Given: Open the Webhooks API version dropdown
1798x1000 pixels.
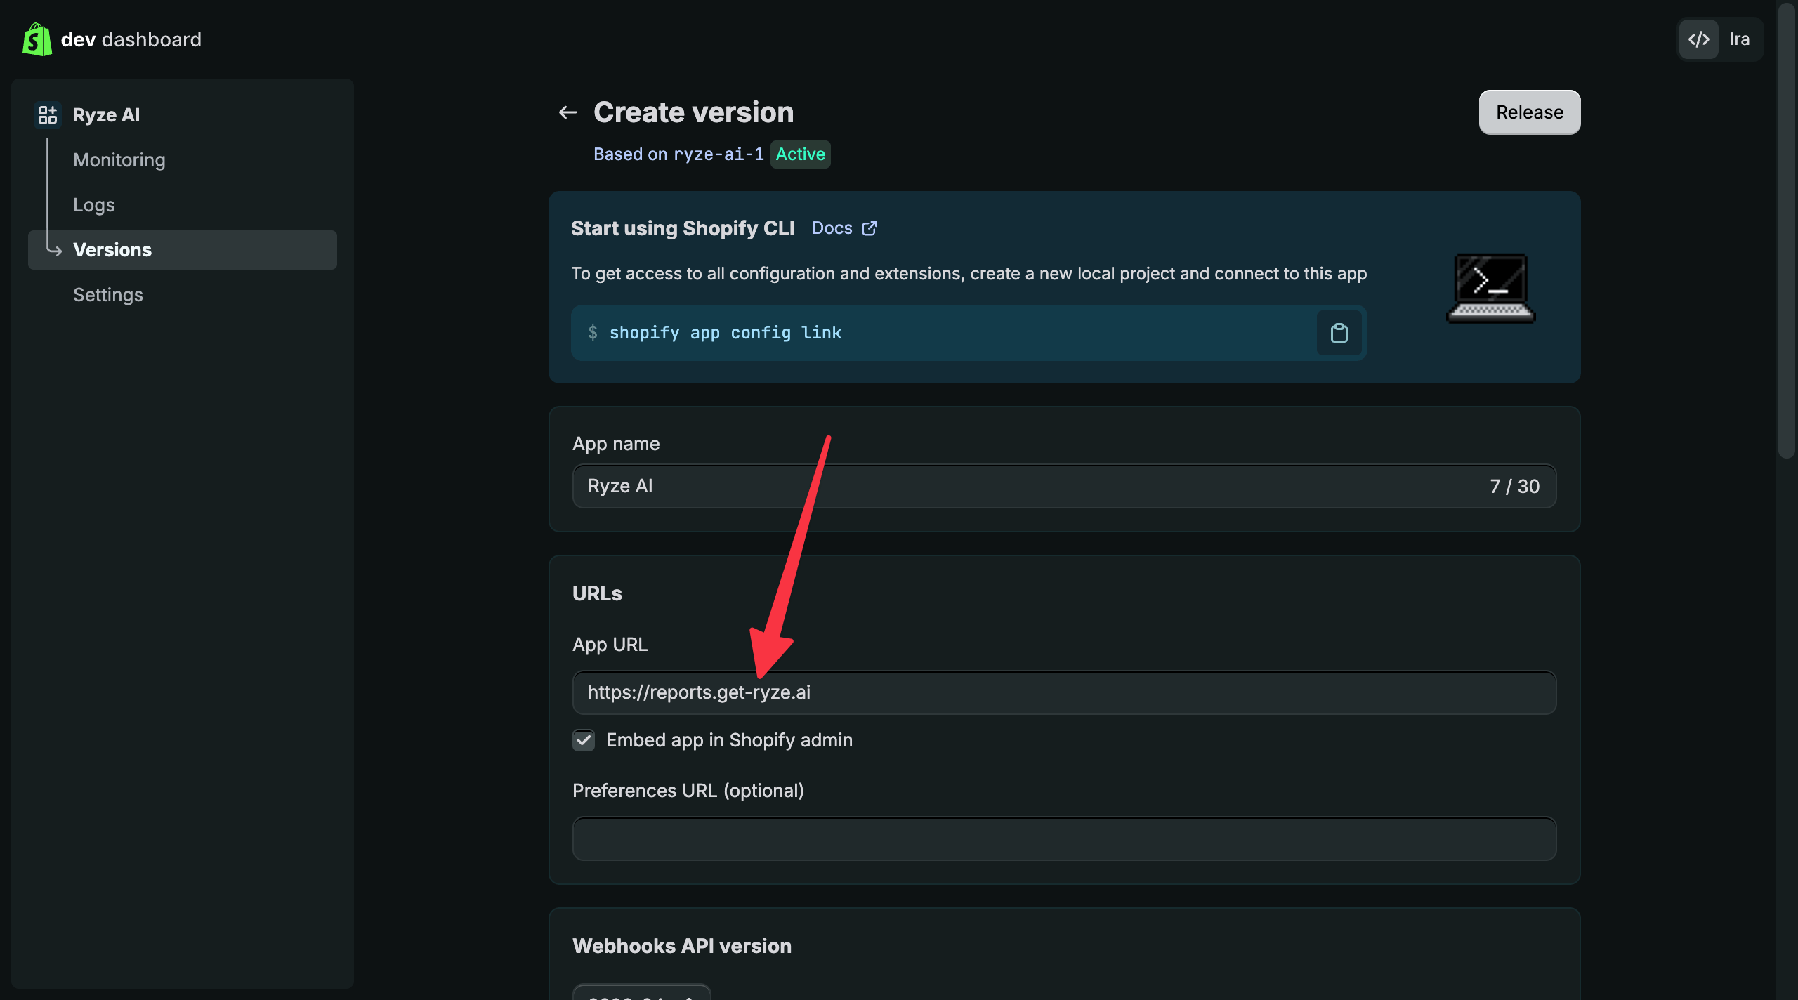Looking at the screenshot, I should click(x=642, y=992).
